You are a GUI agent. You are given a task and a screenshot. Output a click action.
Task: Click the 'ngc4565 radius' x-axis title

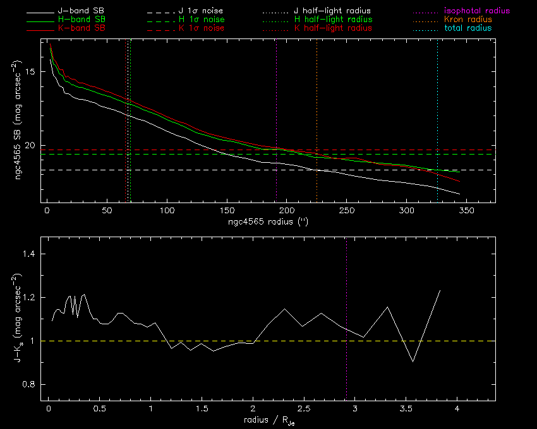click(x=268, y=222)
